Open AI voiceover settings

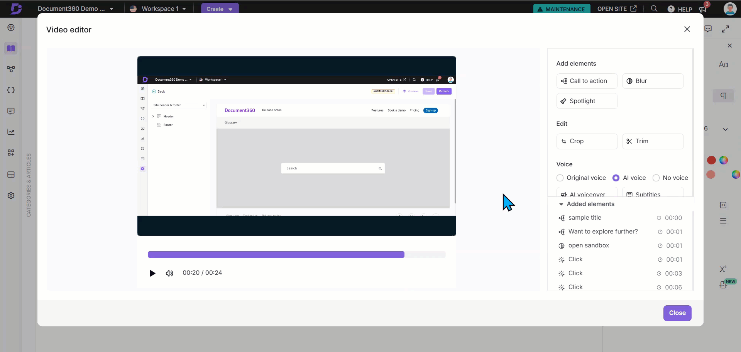tap(587, 193)
